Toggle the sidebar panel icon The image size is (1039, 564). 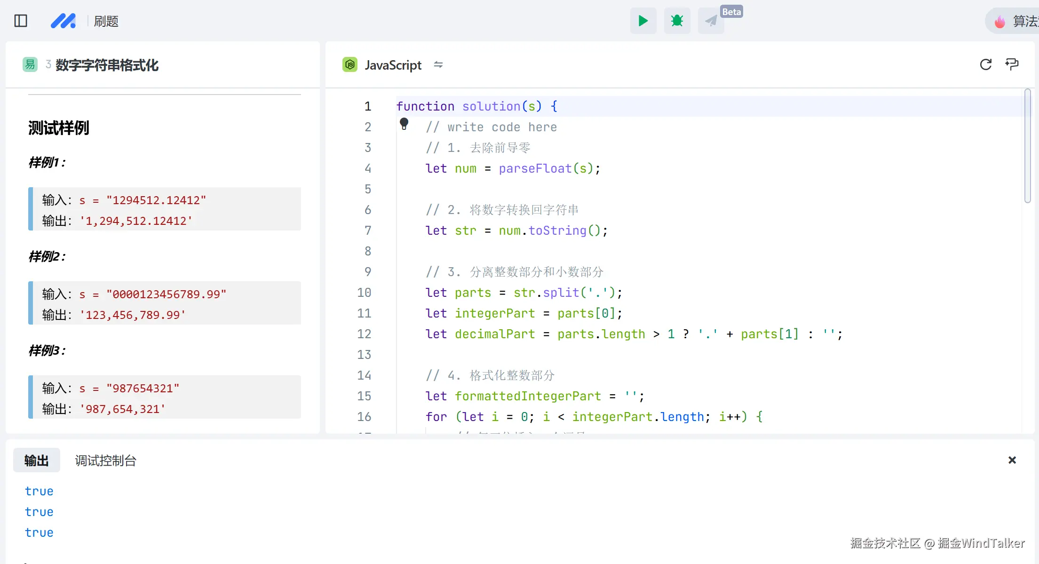coord(21,21)
